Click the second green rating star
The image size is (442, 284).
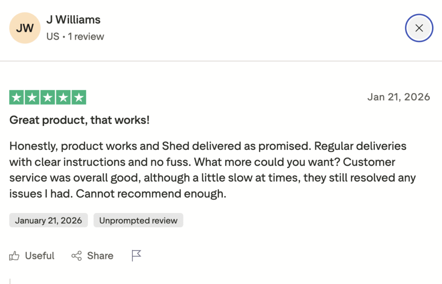tap(32, 98)
